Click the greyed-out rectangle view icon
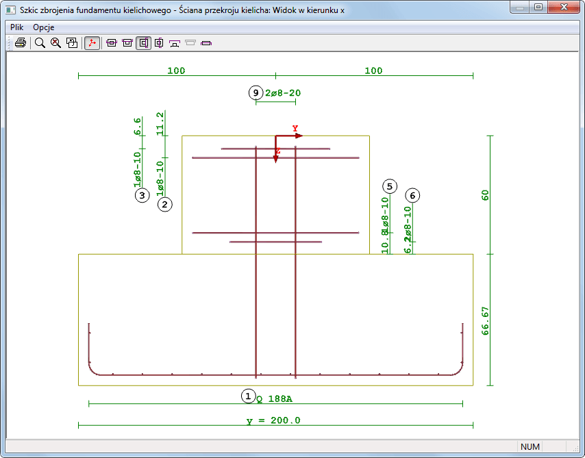Viewport: 585px width, 458px height. (190, 43)
